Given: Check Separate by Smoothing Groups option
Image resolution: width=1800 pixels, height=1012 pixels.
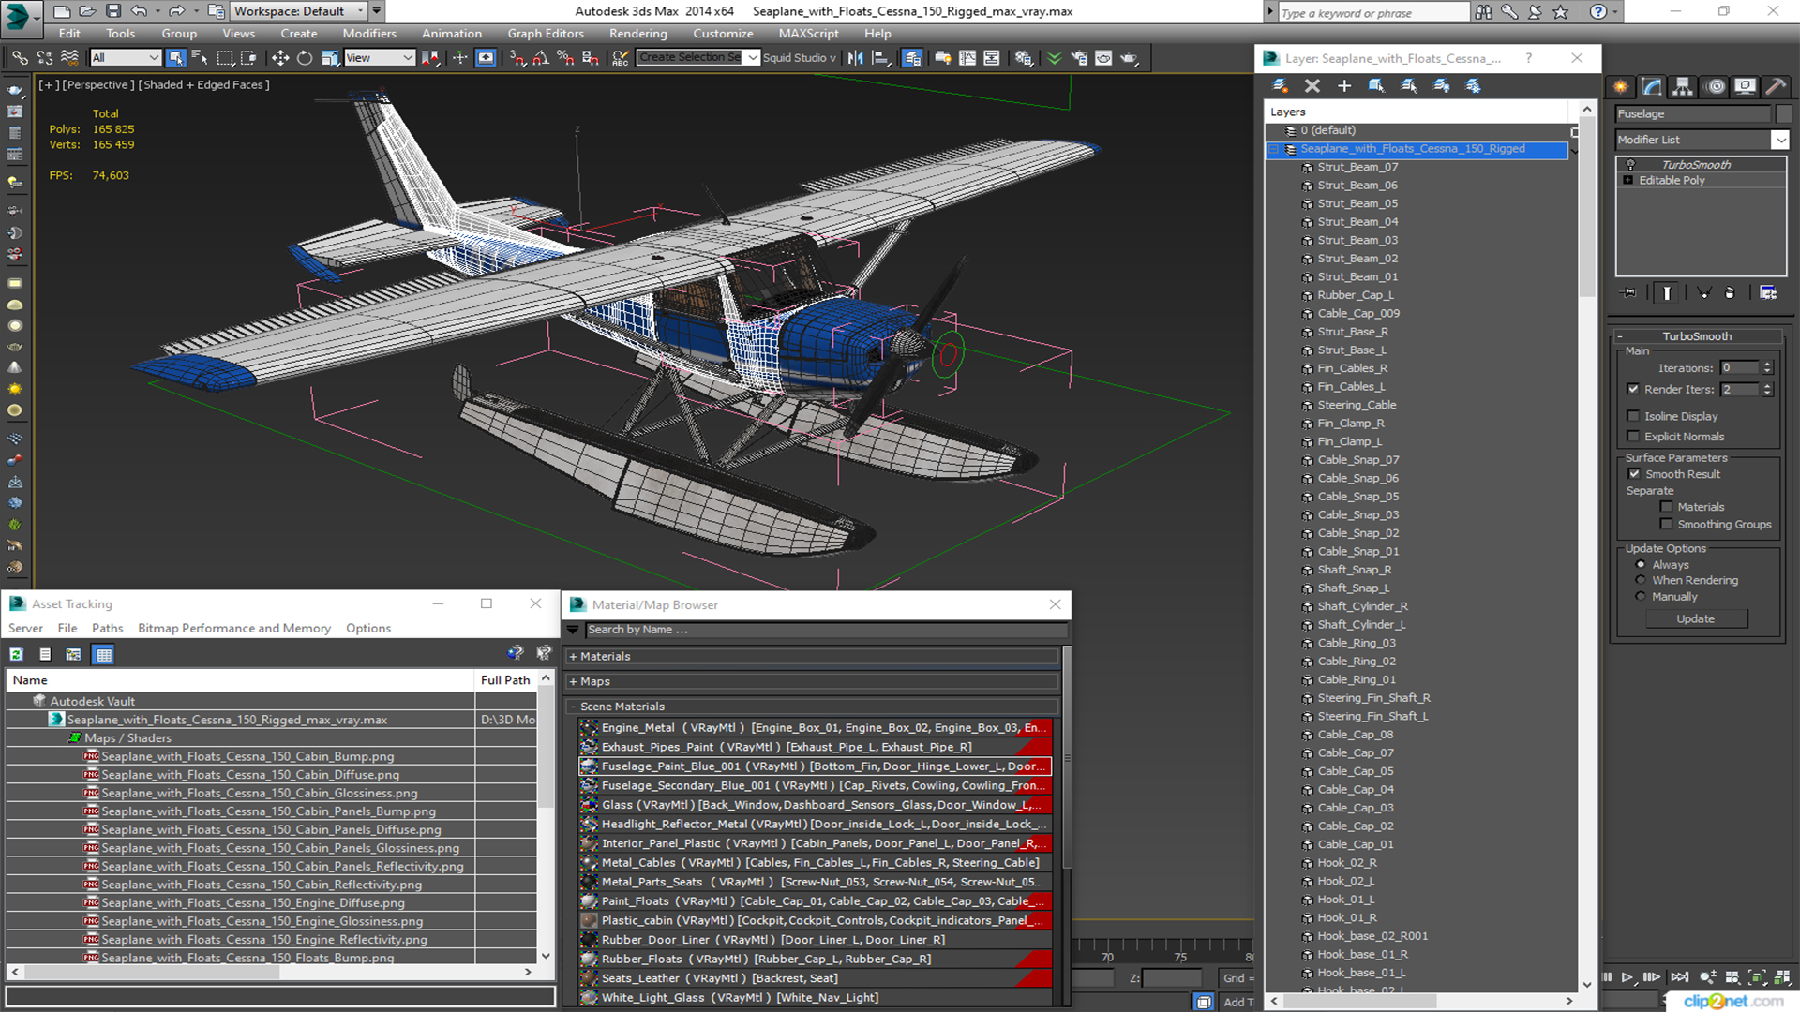Looking at the screenshot, I should 1666,525.
